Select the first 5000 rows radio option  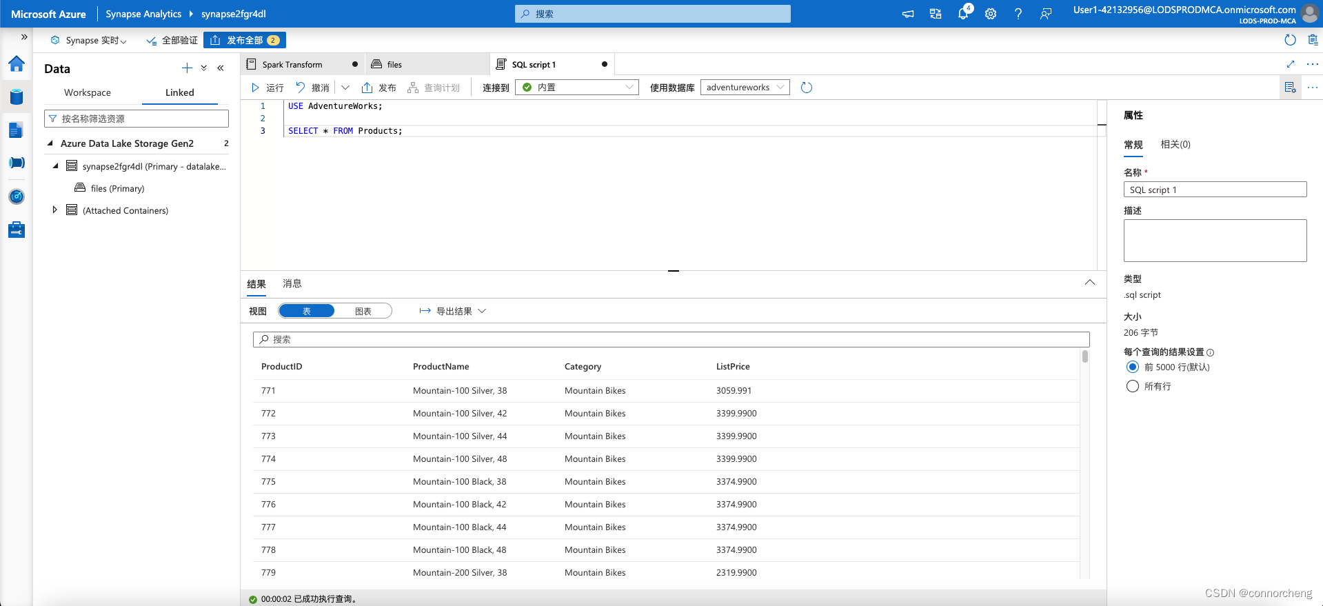1133,367
